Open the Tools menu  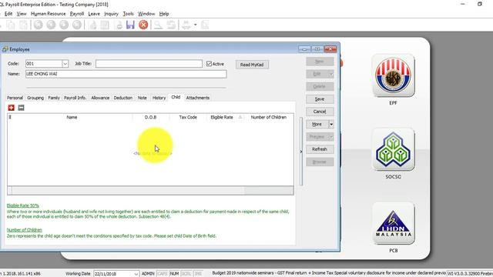[x=129, y=14]
